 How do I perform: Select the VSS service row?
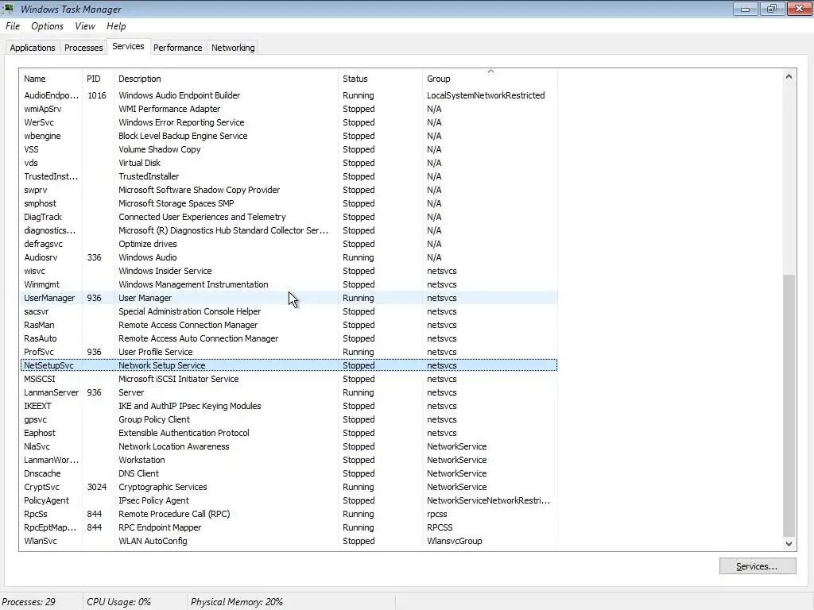(x=289, y=149)
